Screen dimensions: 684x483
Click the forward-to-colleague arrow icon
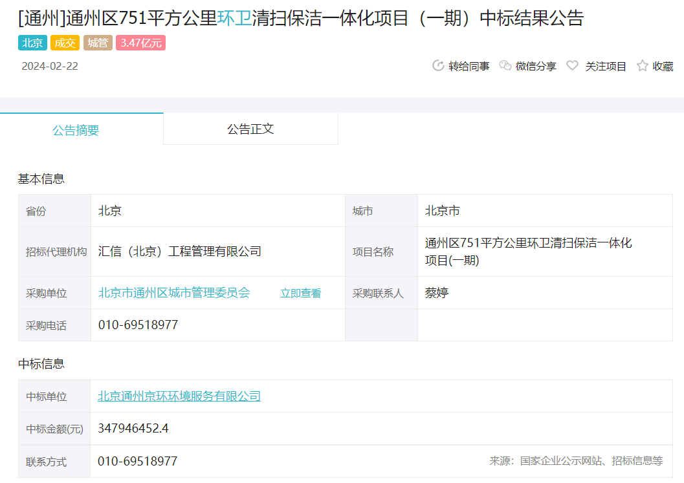tap(438, 66)
